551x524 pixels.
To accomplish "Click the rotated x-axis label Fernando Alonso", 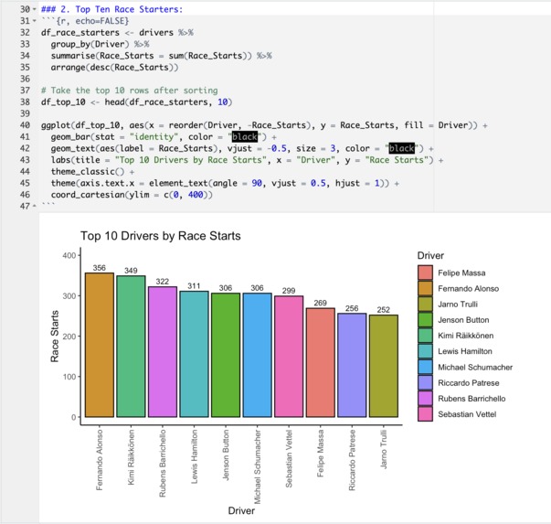I will click(100, 460).
